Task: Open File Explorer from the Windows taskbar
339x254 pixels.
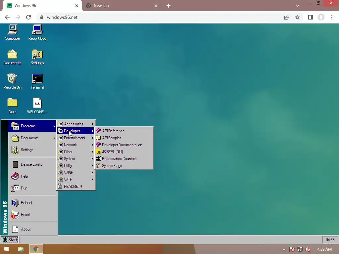Action: tap(21, 249)
